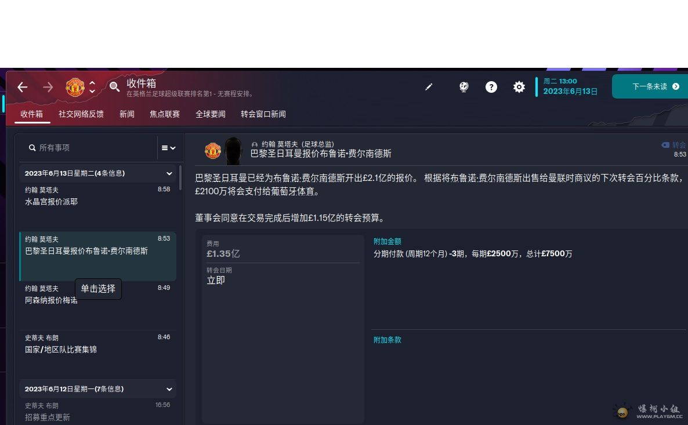Image resolution: width=688 pixels, height=425 pixels.
Task: Click the fee value £1.35亿
Action: [x=223, y=253]
